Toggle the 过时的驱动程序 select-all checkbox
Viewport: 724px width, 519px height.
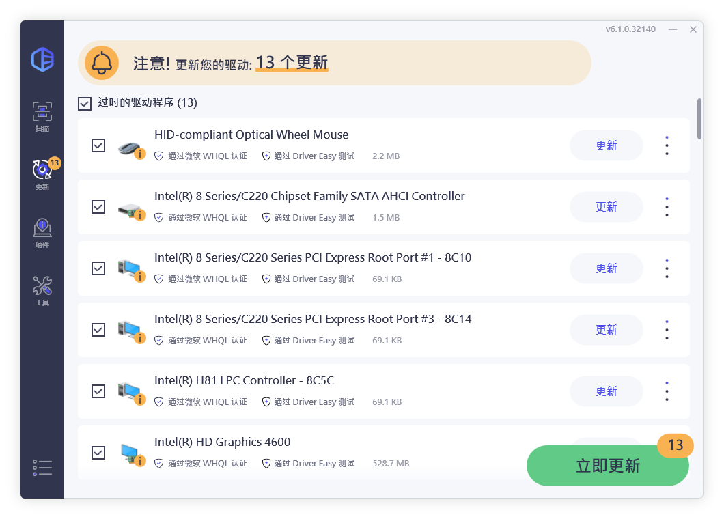(x=85, y=103)
